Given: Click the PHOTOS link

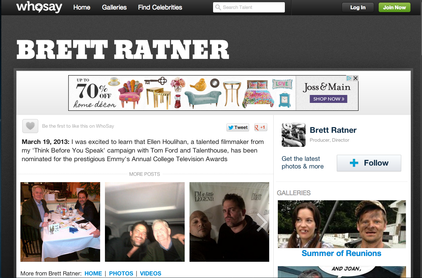Looking at the screenshot, I should [x=121, y=274].
